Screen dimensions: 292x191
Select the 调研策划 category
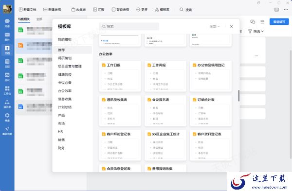(65, 58)
